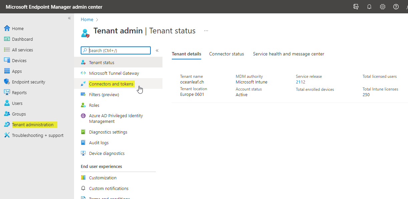Open the Service health and message center tab

pos(288,54)
